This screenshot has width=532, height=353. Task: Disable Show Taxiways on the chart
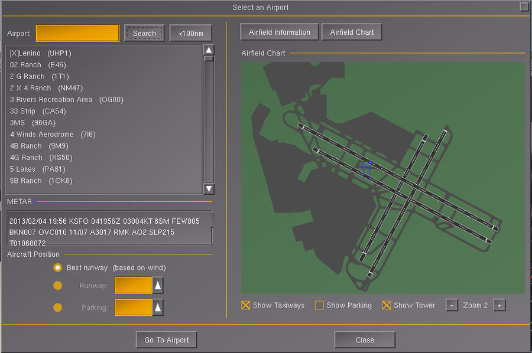245,305
